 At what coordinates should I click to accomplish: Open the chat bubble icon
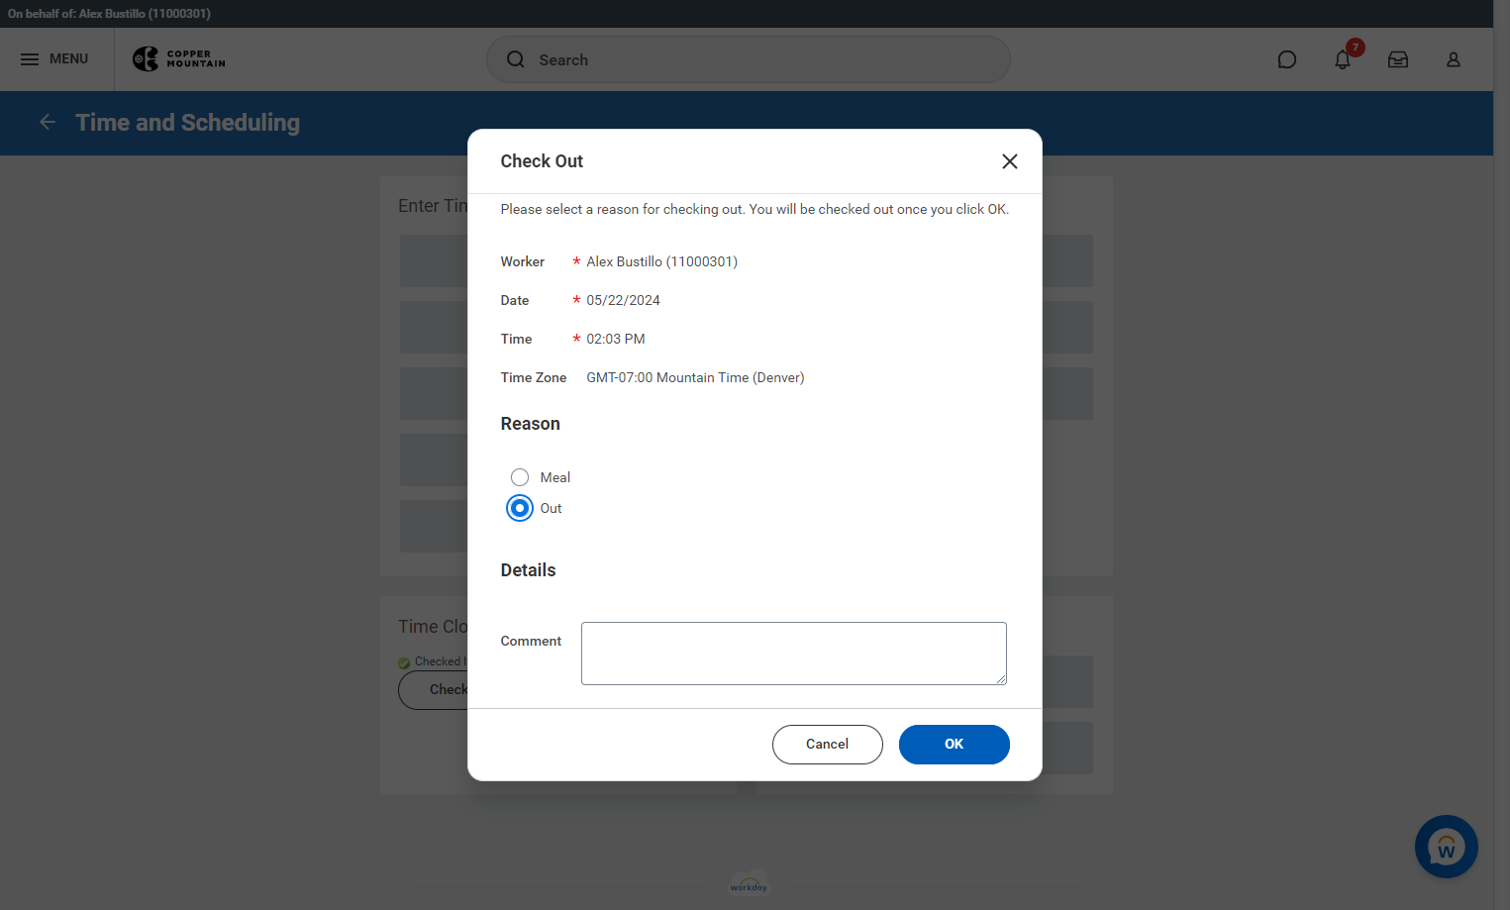click(1287, 59)
